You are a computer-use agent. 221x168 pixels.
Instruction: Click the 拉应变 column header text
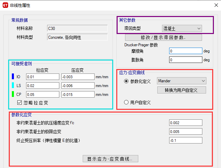point(42,70)
